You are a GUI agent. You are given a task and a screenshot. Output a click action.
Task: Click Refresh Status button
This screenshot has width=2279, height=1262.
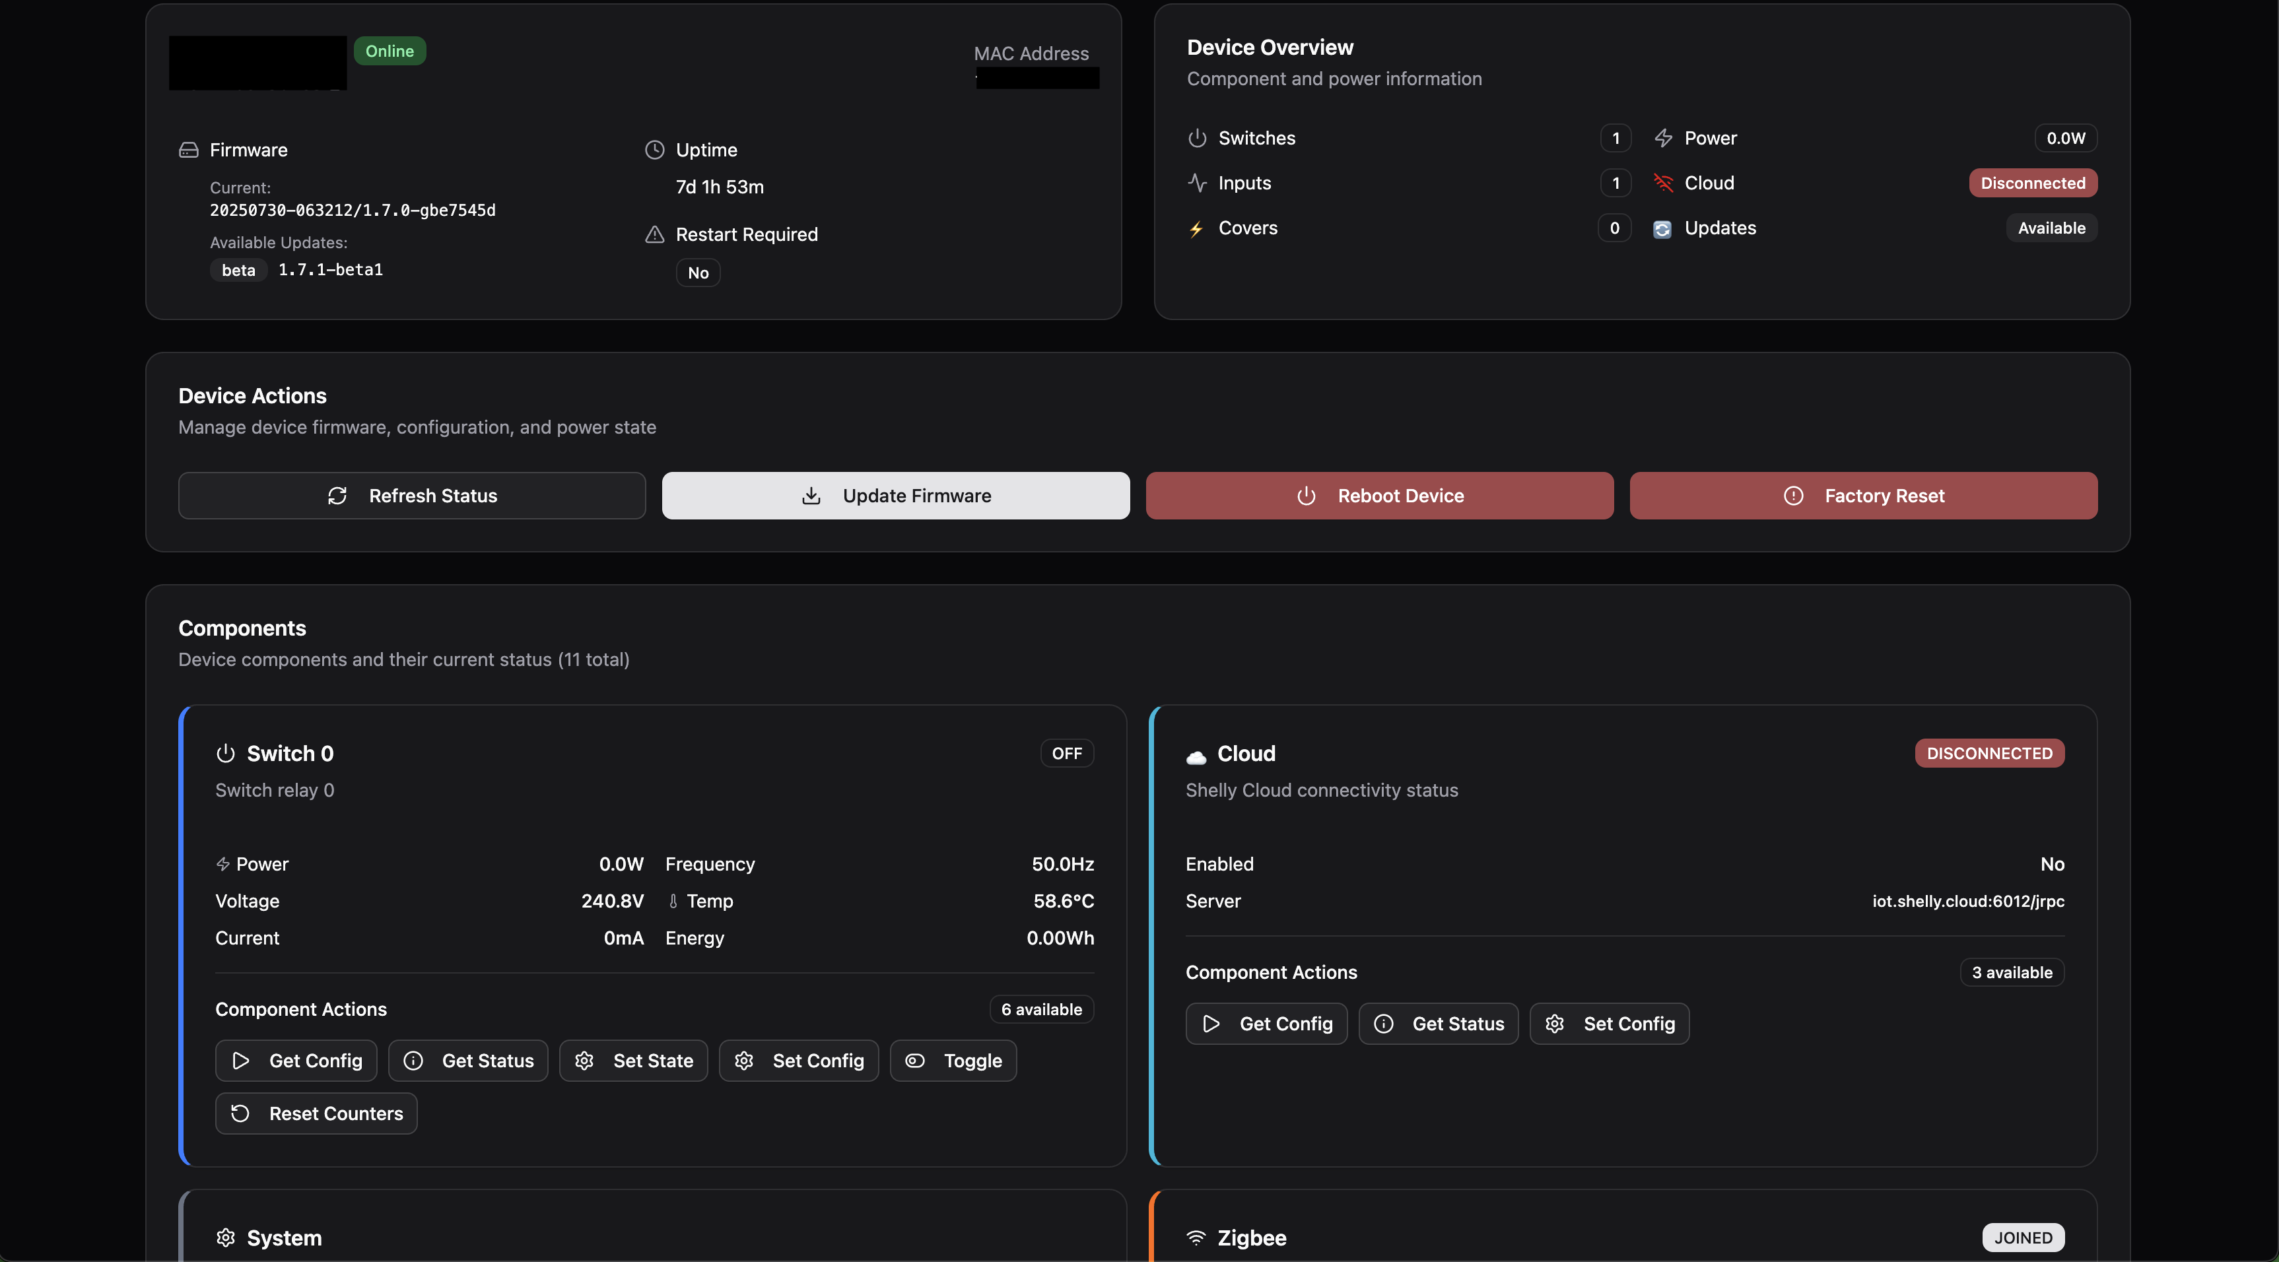(412, 495)
